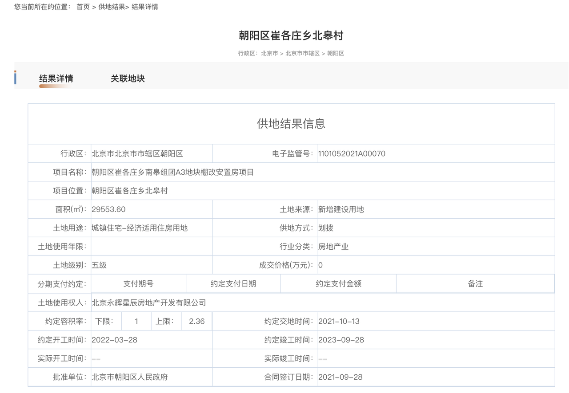Viewport: 569px width, 393px height.
Task: Click the 备注 column header
Action: coord(475,284)
